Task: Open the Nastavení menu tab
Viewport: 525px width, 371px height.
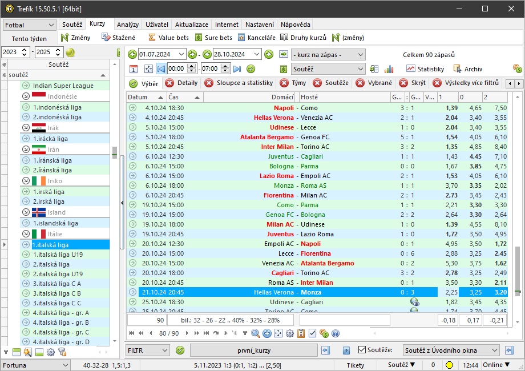Action: 260,25
